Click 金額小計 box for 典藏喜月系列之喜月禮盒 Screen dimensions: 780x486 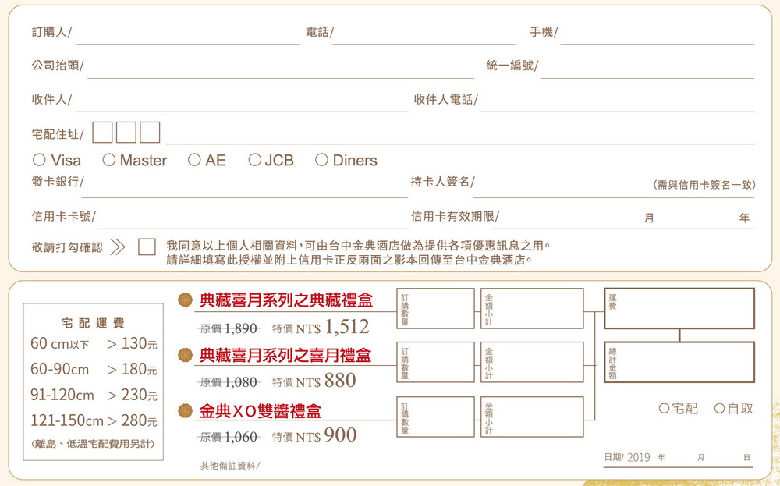532,362
